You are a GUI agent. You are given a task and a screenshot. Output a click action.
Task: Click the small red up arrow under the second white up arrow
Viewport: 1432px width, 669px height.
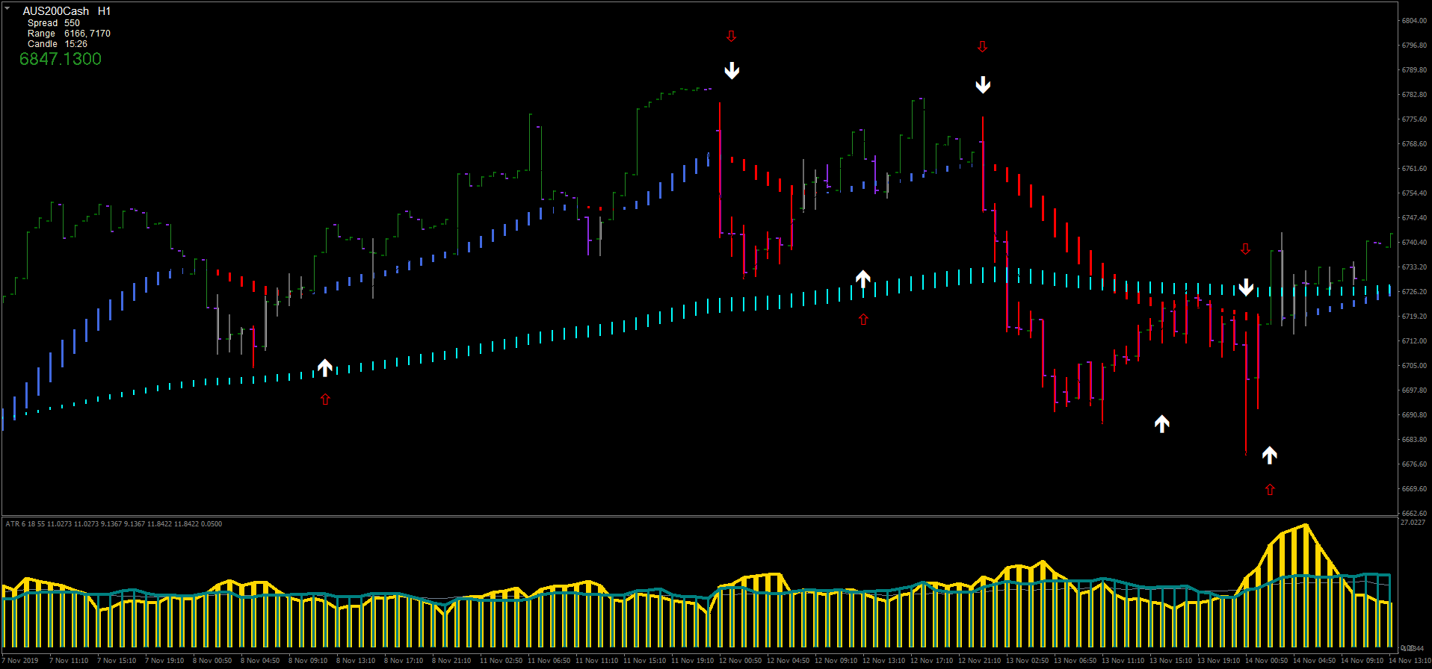(863, 320)
